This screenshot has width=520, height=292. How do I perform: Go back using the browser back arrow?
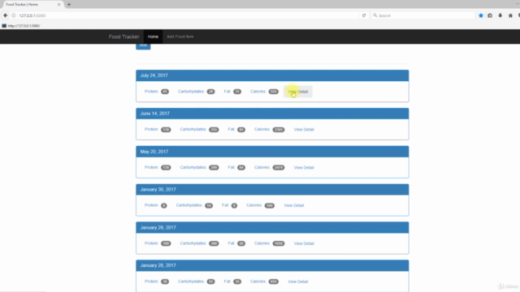click(6, 15)
